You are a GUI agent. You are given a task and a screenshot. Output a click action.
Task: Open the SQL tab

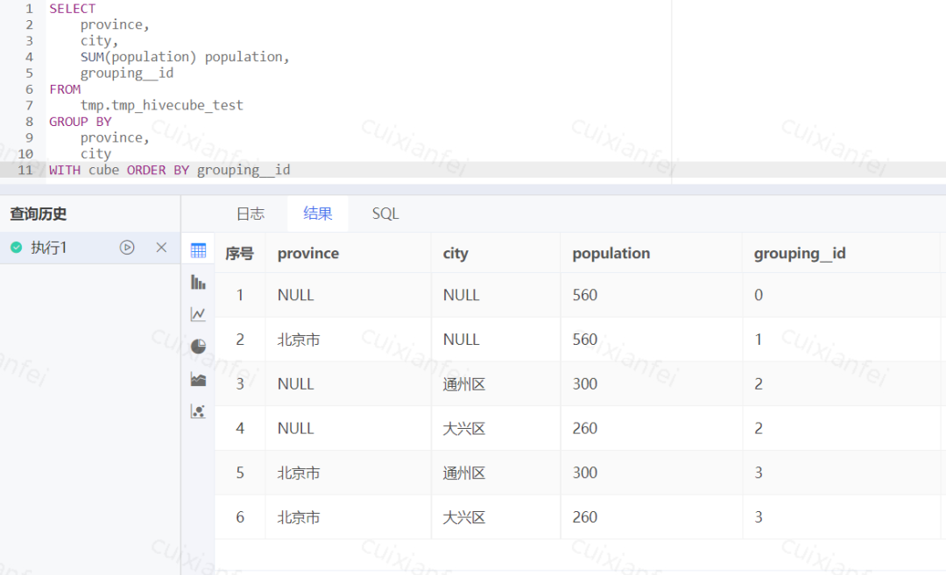pyautogui.click(x=385, y=214)
